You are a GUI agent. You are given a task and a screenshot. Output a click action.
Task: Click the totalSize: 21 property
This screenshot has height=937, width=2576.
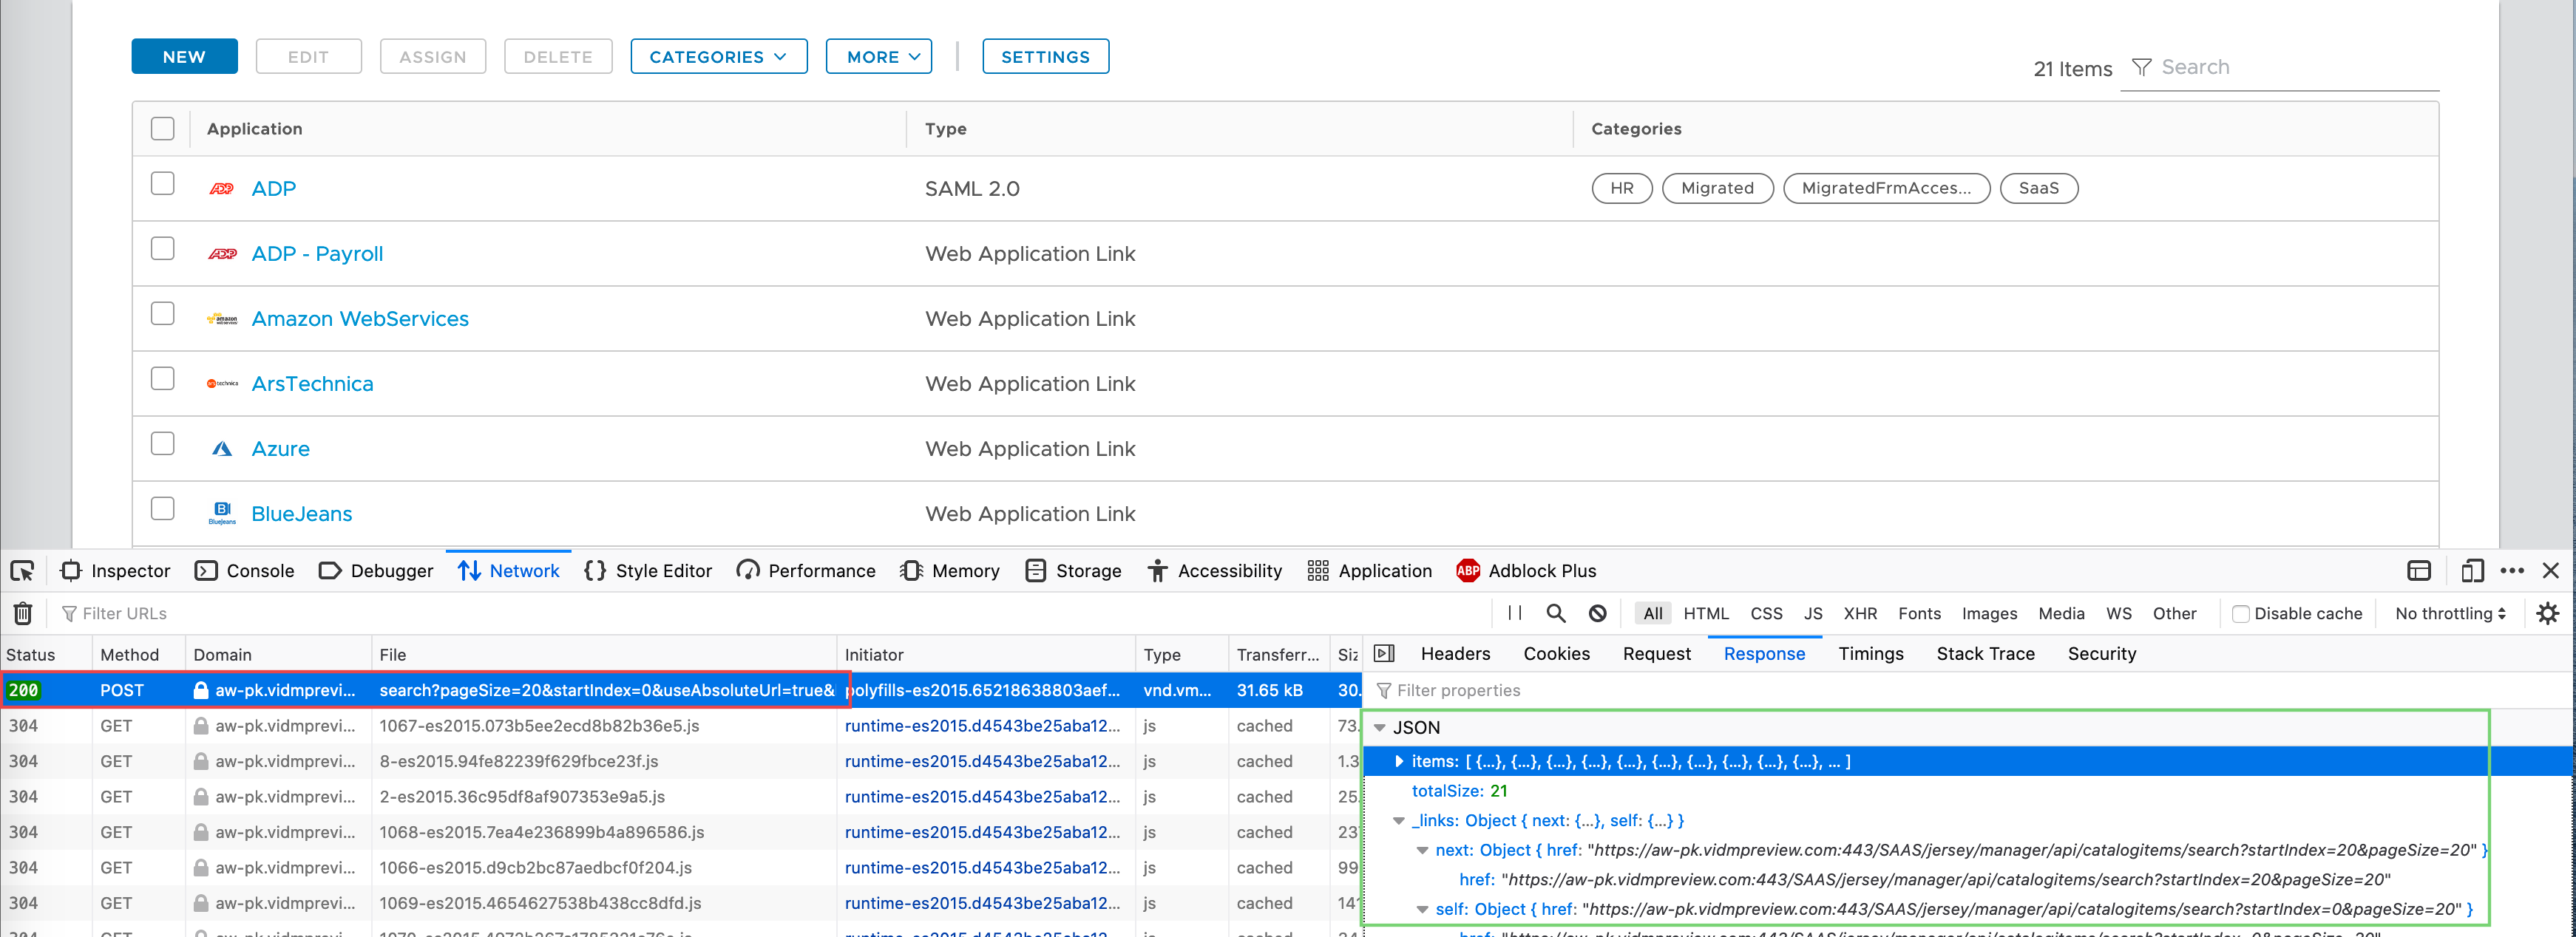1459,791
